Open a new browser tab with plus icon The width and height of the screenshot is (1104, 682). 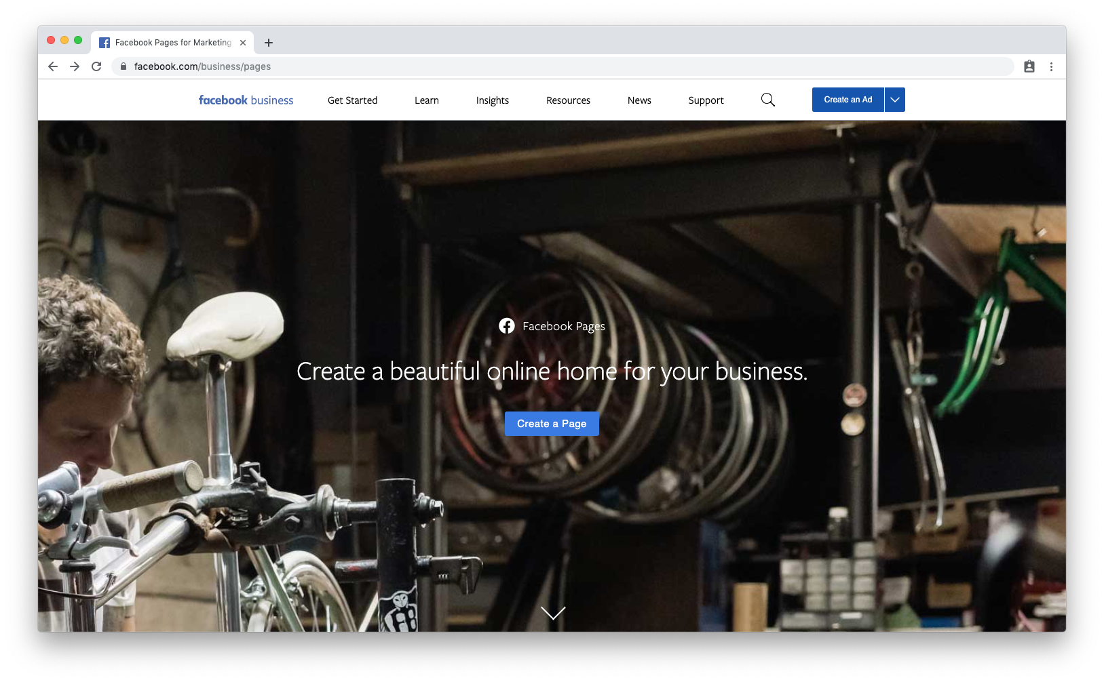click(x=269, y=43)
